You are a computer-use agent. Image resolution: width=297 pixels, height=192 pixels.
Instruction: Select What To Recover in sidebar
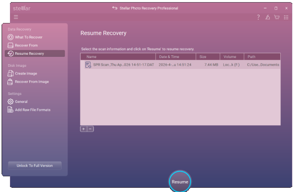(35, 37)
